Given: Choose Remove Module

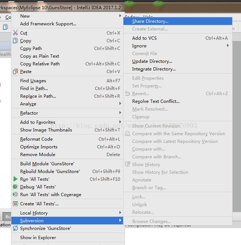Looking at the screenshot, I should pyautogui.click(x=67, y=155).
